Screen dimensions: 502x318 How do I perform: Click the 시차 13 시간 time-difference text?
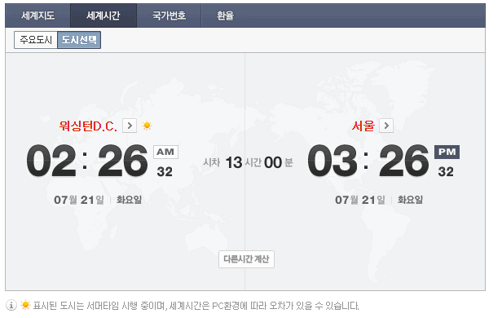tap(233, 162)
